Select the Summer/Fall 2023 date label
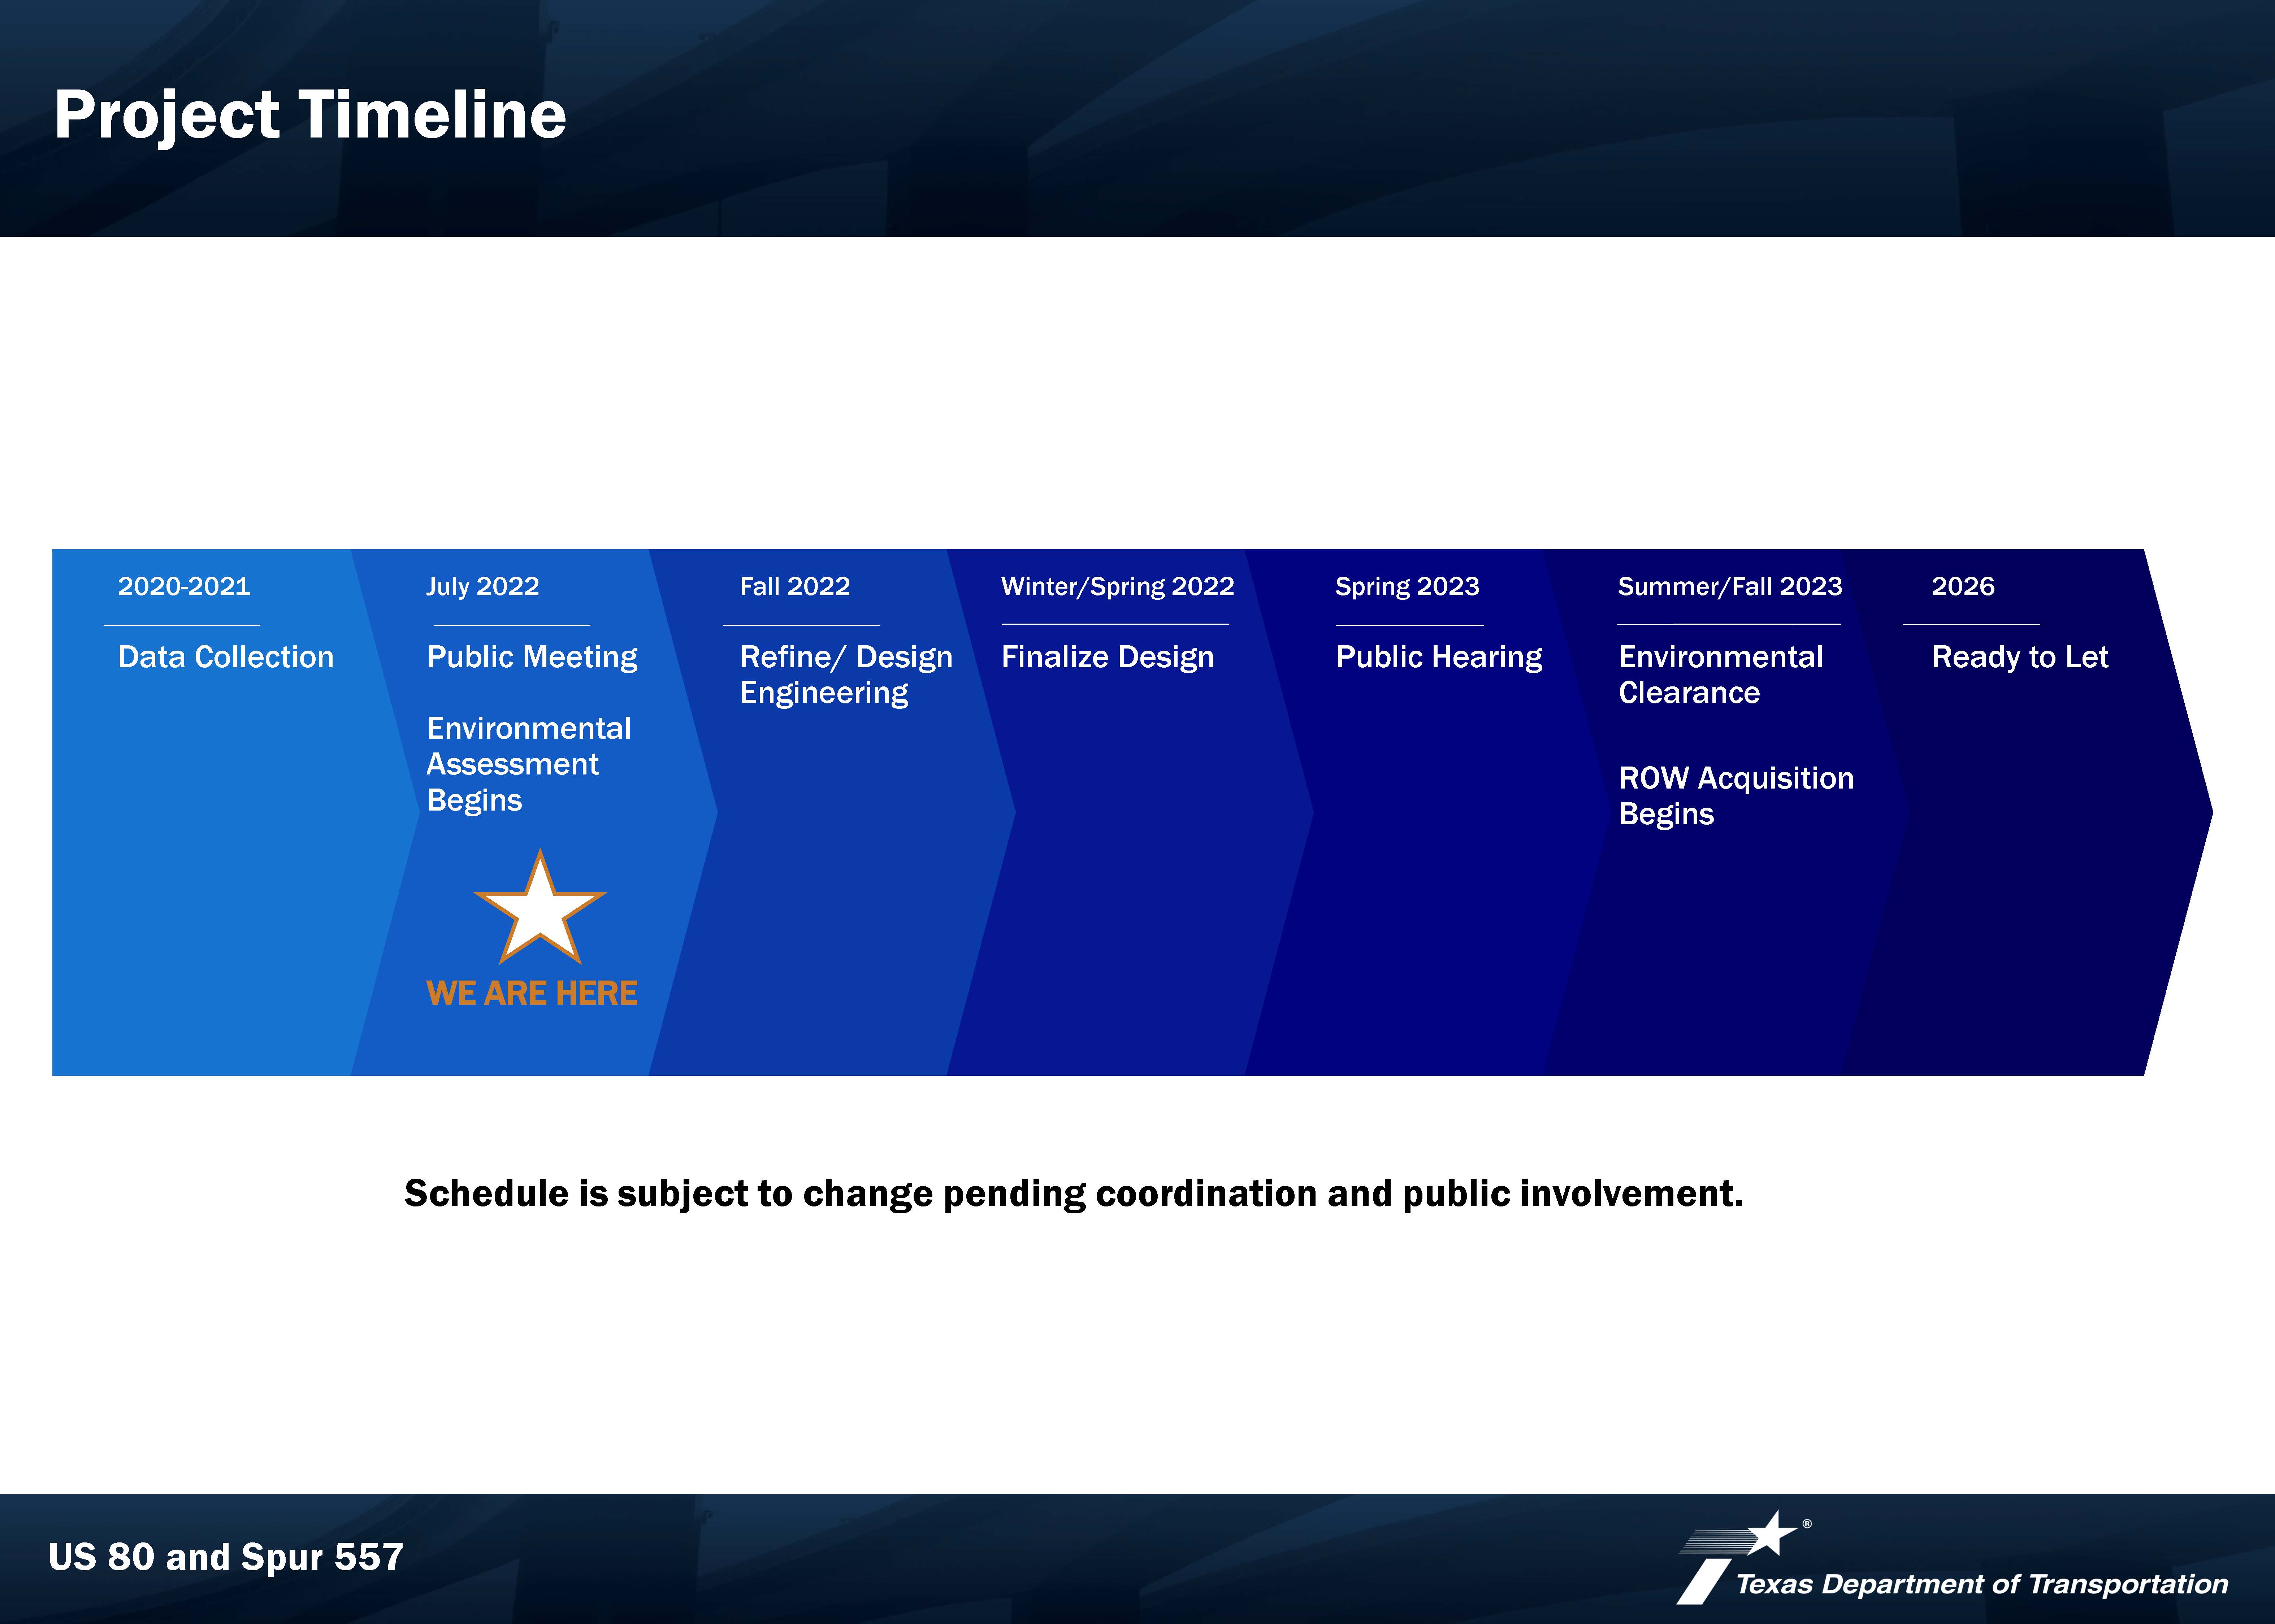 pyautogui.click(x=1730, y=586)
